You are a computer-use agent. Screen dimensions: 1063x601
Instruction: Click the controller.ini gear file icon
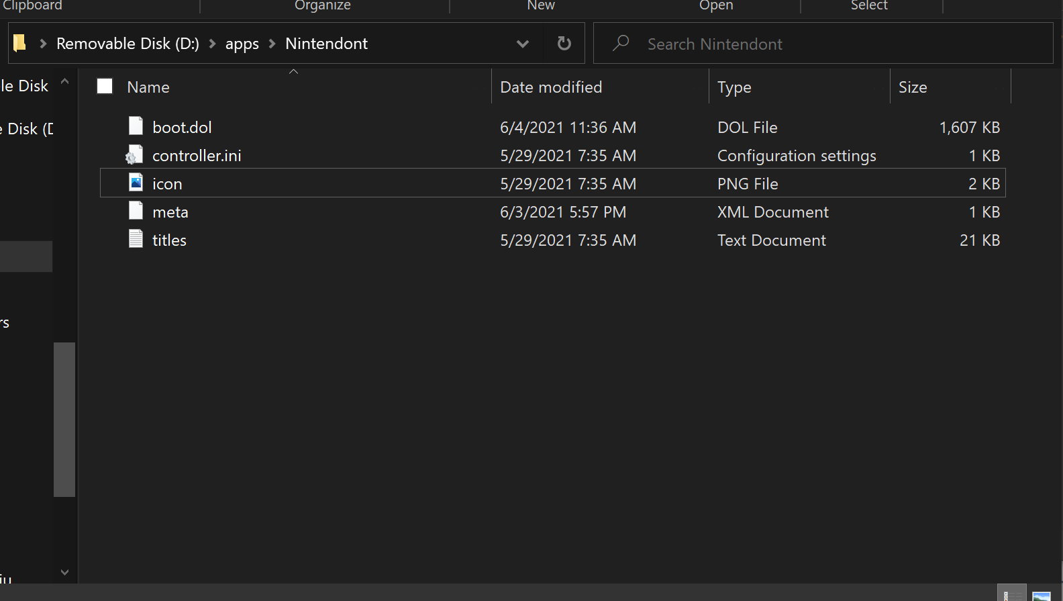[134, 155]
